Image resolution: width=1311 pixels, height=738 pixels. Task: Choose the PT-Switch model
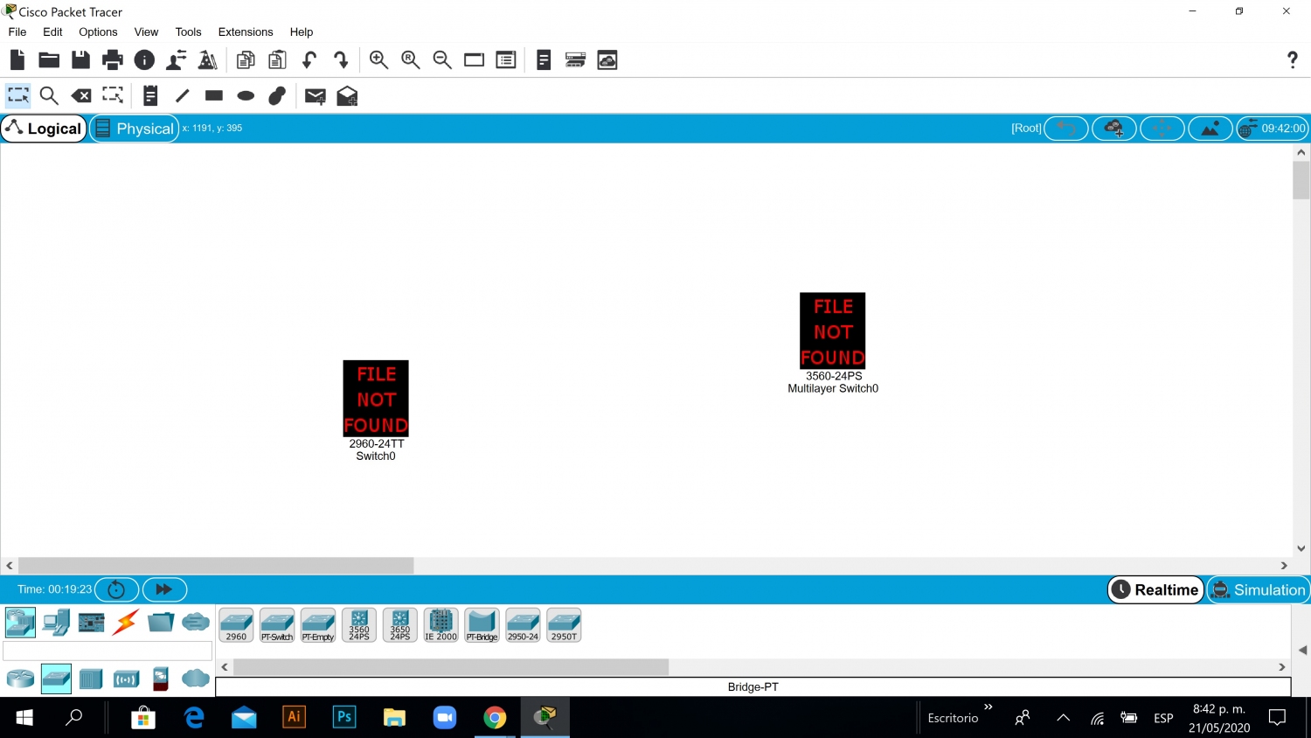tap(277, 625)
